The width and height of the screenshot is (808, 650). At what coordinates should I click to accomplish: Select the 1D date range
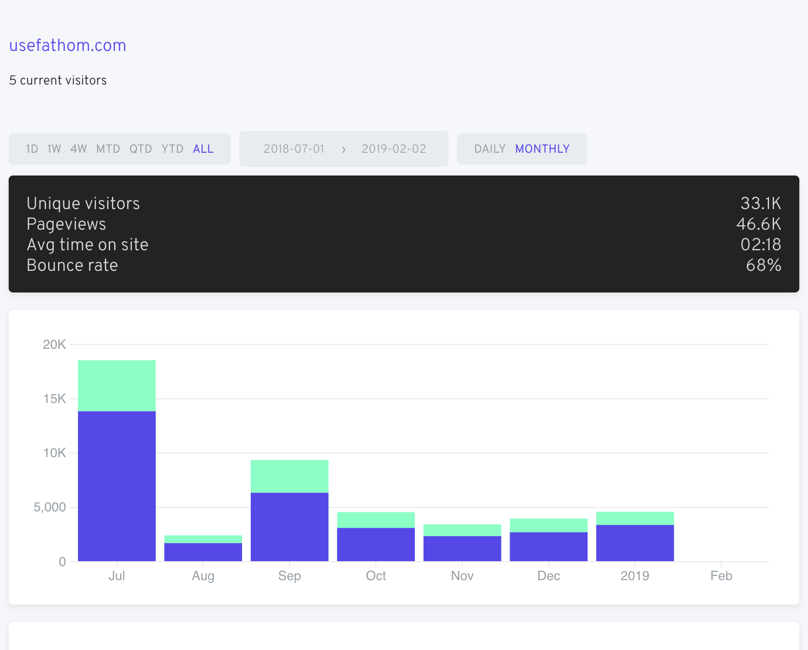(32, 149)
